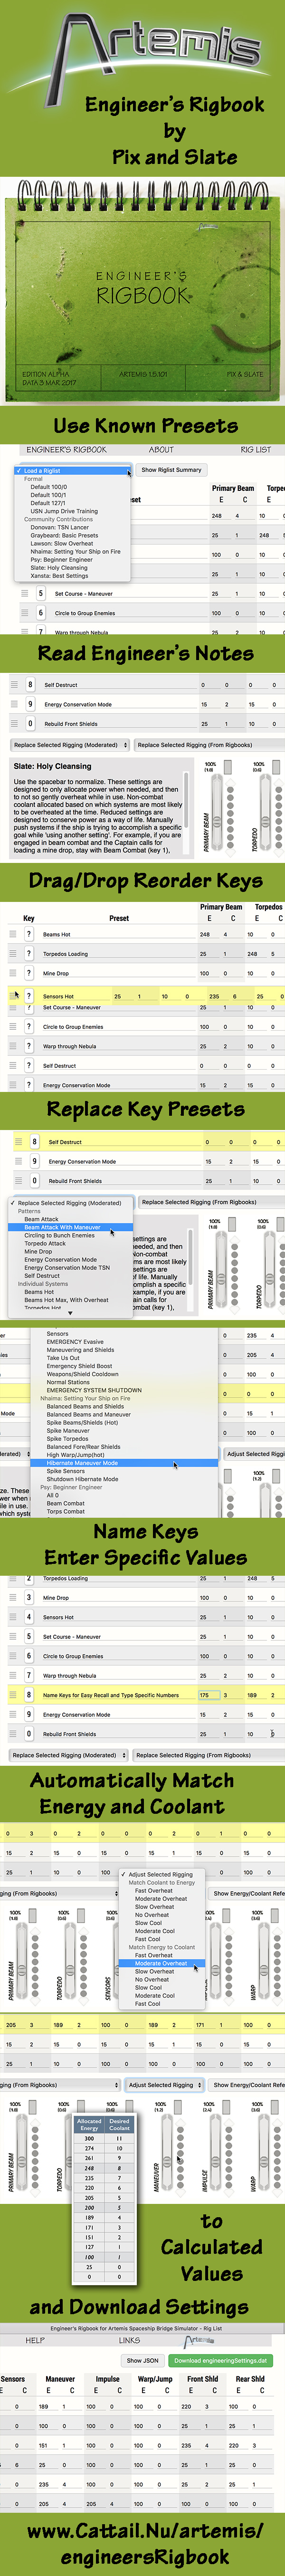Choose EMERGENCY SYSTEM SHUTDOWN from the list
This screenshot has width=285, height=2576.
coord(94,1389)
